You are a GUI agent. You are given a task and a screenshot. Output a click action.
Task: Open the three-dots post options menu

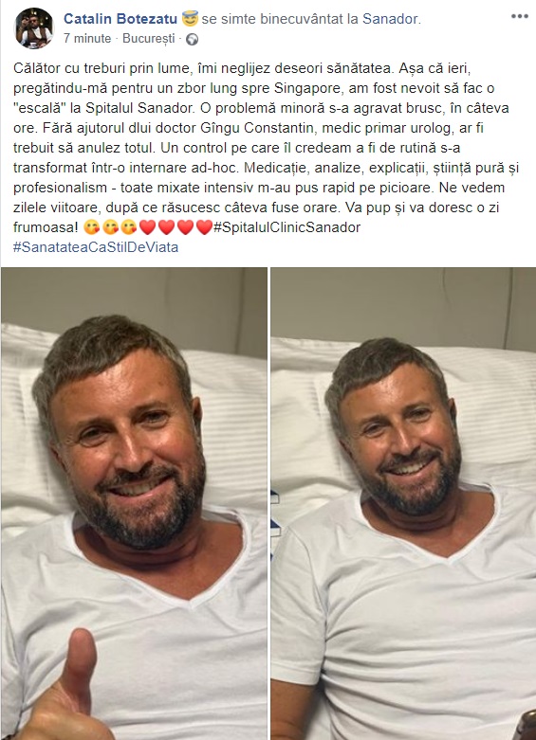point(520,16)
